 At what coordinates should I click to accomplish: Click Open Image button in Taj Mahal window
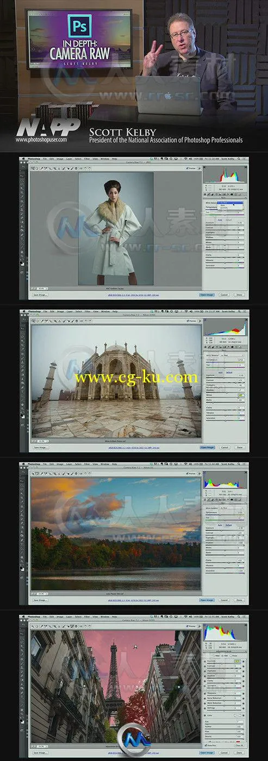pyautogui.click(x=207, y=448)
